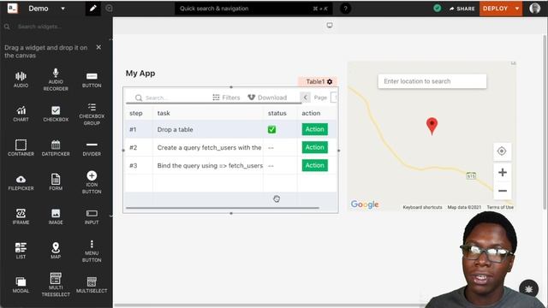Zoom out on the map

(x=503, y=191)
